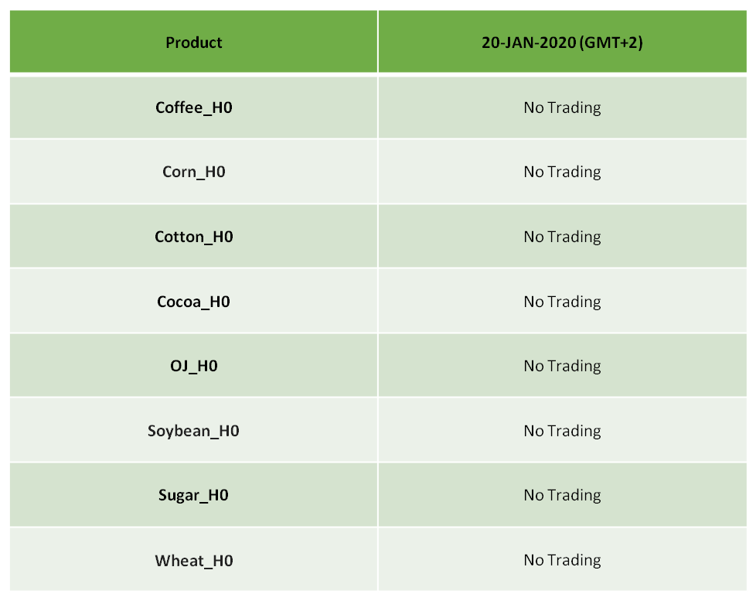Click the word Trading in Wheat_H0 row
This screenshot has width=756, height=601.
(574, 561)
